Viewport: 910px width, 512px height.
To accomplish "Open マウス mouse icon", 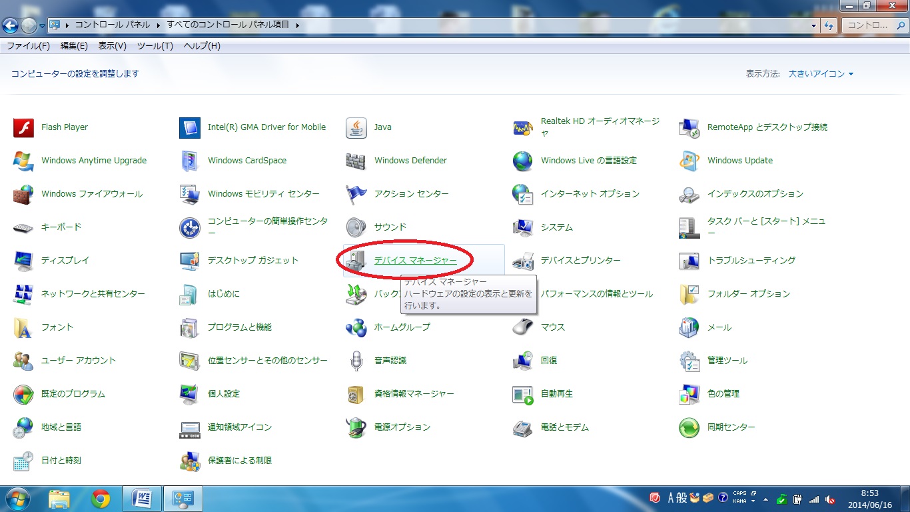I will (523, 327).
